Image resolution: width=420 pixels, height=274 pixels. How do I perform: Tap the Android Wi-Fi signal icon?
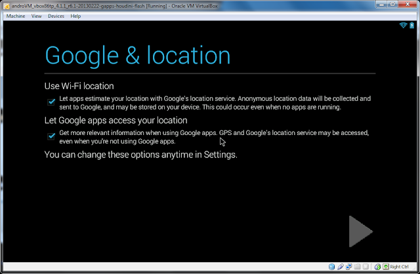click(x=403, y=26)
